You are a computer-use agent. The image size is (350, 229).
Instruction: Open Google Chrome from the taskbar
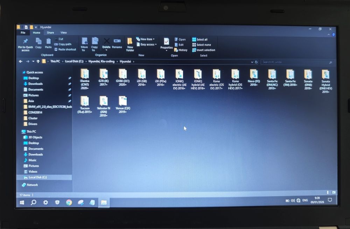(69, 202)
